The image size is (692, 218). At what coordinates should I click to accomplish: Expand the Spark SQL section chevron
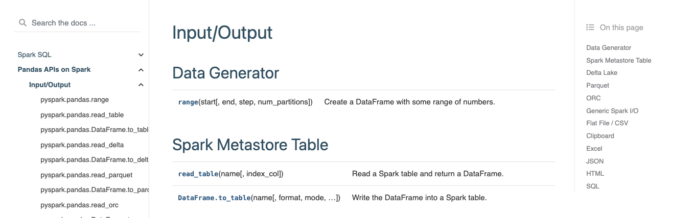tap(141, 55)
